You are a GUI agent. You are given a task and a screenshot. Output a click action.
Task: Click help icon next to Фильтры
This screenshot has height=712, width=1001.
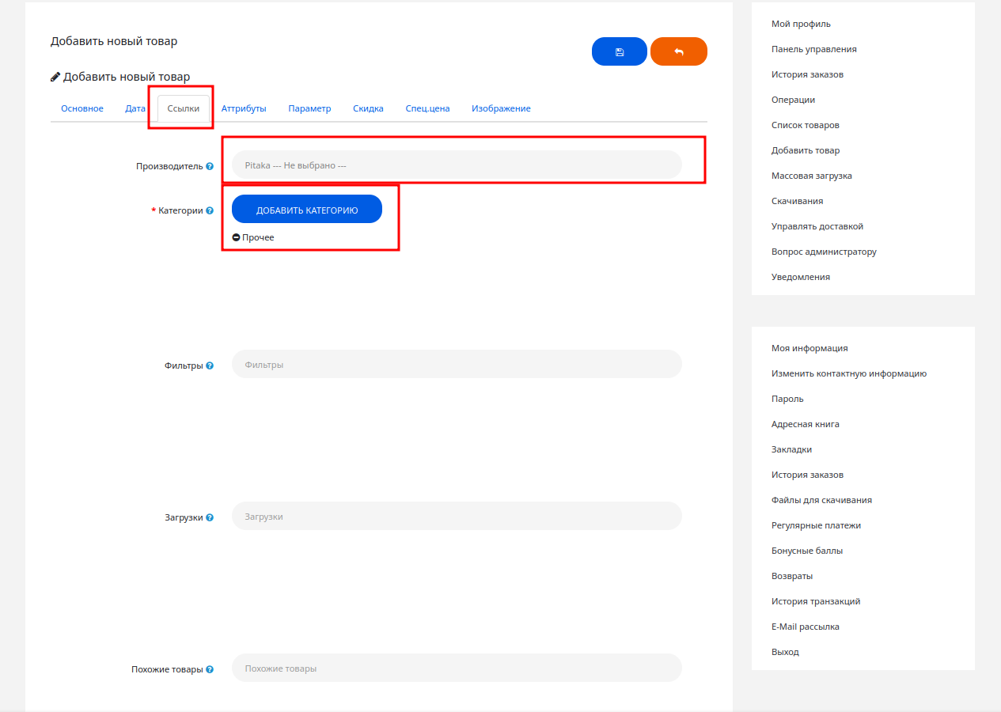tap(210, 366)
